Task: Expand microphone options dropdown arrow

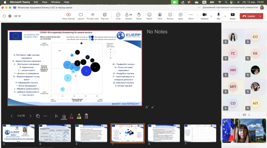Action: click(225, 16)
